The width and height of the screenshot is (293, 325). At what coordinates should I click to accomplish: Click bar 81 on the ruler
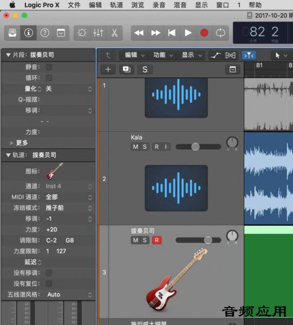[259, 66]
